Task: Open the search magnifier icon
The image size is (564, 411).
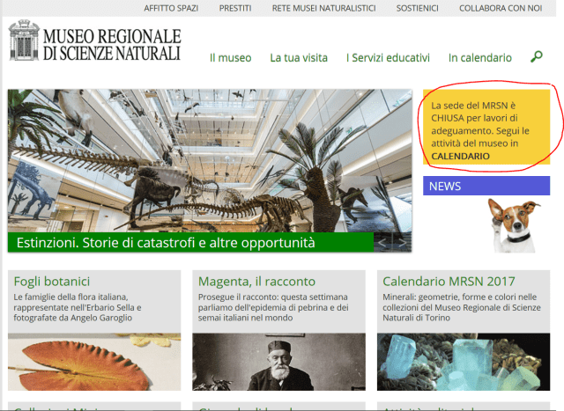Action: point(537,56)
